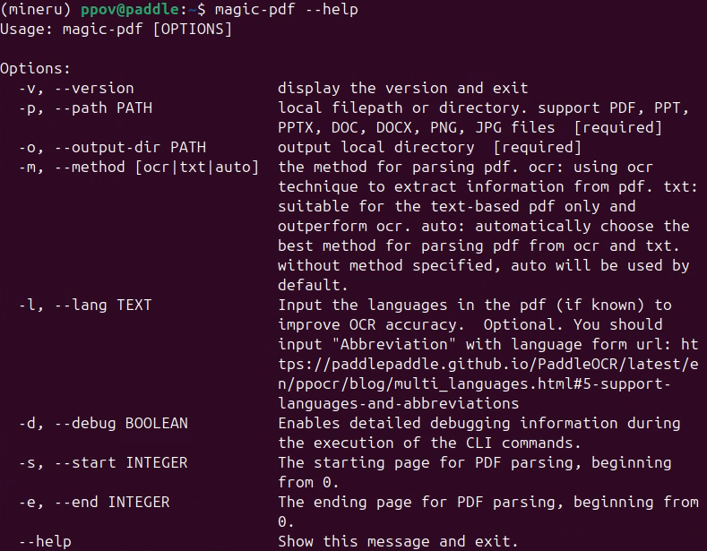This screenshot has height=551, width=707.
Task: Click the --method [ocr|txt|auto] option
Action: (x=157, y=168)
